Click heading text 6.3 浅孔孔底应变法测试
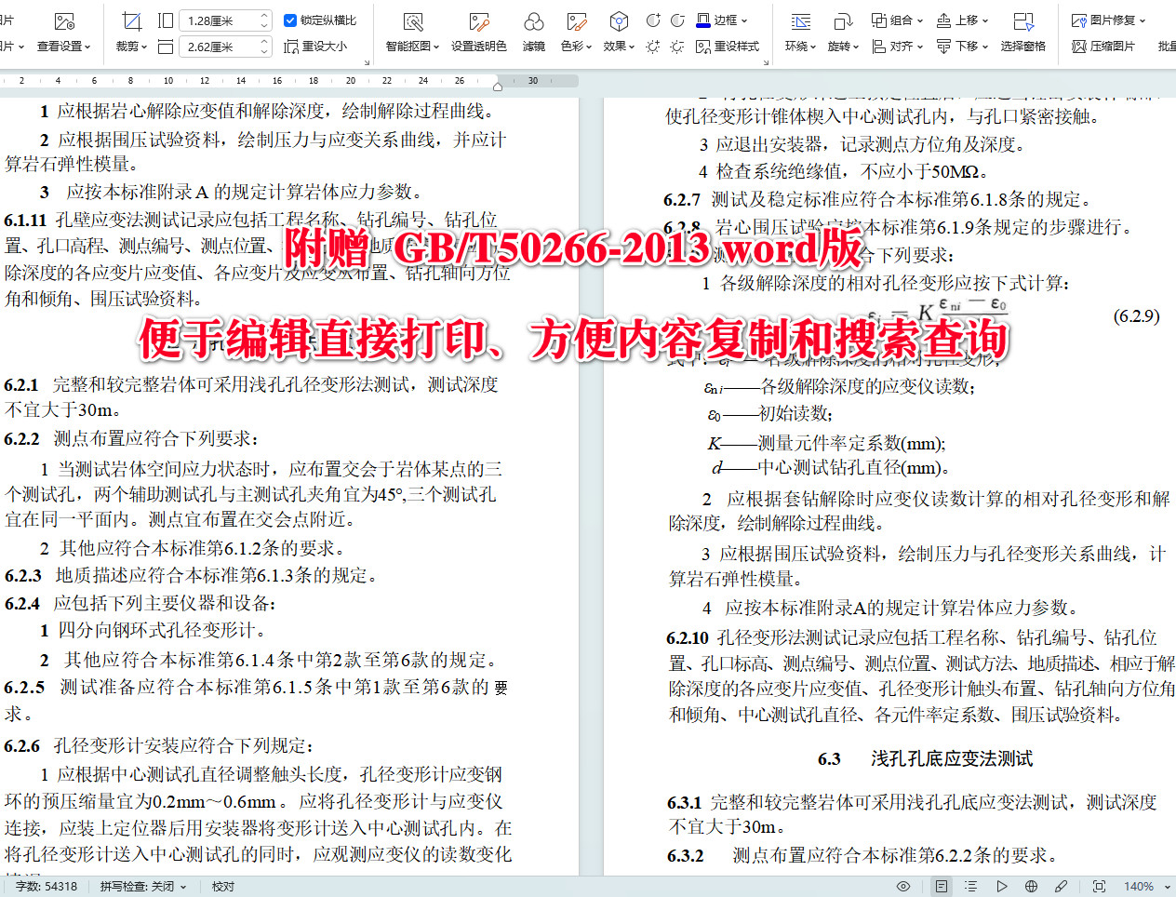This screenshot has width=1176, height=897. [925, 758]
